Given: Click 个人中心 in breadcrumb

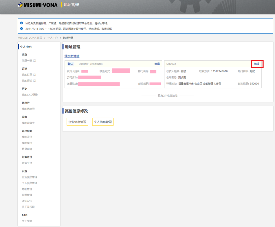Looking at the screenshot, I should point(52,38).
